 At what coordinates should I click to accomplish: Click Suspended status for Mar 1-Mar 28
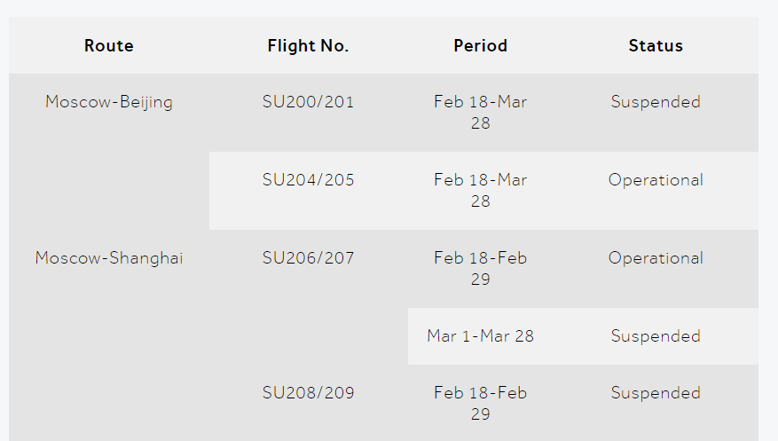pyautogui.click(x=656, y=335)
